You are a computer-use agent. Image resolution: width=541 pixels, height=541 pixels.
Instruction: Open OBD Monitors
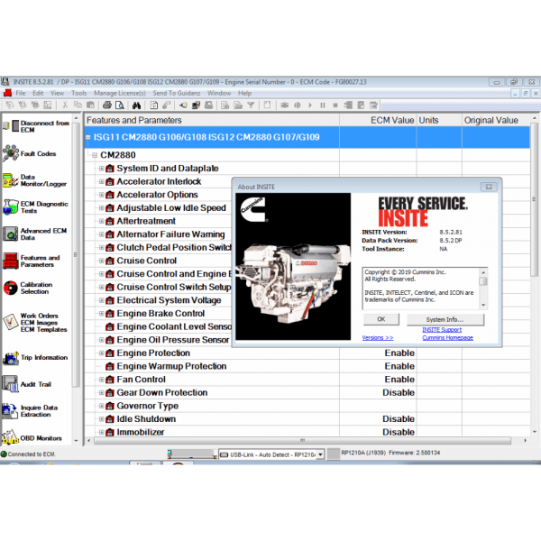(32, 438)
